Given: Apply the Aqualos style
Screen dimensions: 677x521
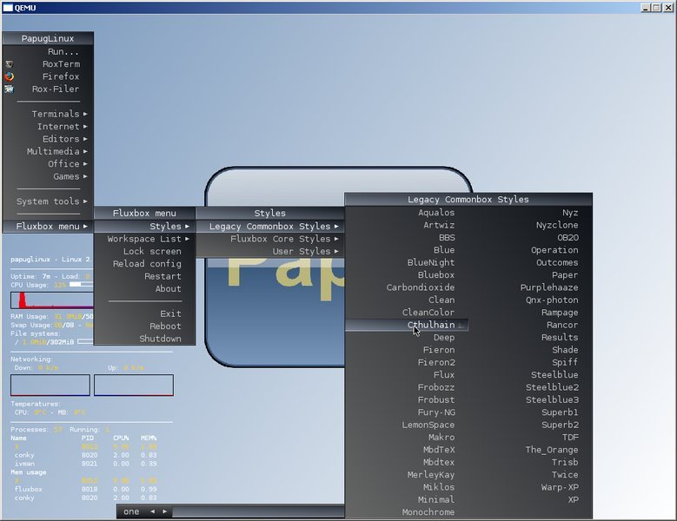Looking at the screenshot, I should tap(407, 213).
